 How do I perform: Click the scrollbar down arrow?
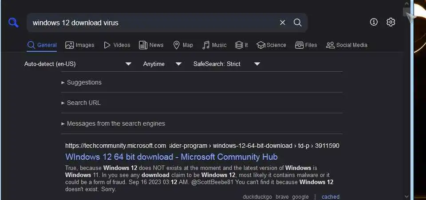click(407, 196)
